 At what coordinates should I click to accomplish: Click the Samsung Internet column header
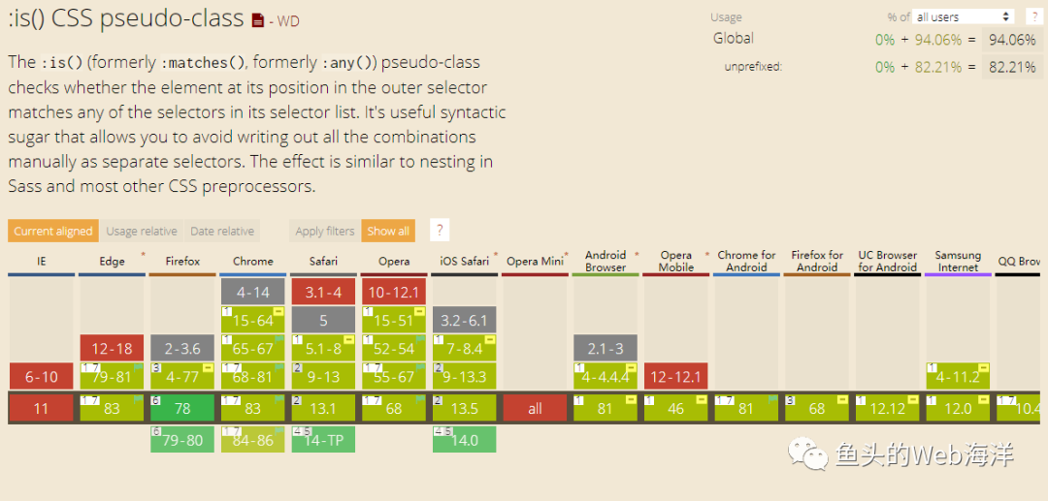[x=958, y=262]
